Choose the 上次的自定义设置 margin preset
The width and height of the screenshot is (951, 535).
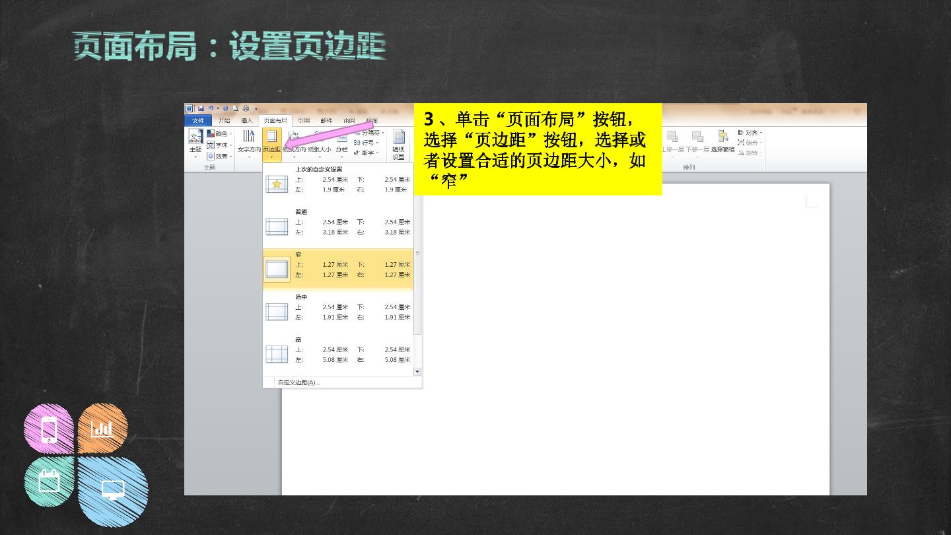[338, 184]
